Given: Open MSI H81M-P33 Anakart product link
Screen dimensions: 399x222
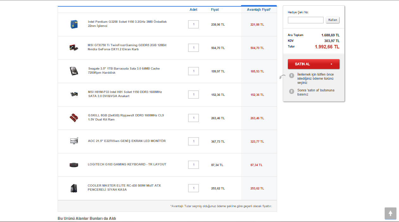Looking at the screenshot, I should click(125, 94).
